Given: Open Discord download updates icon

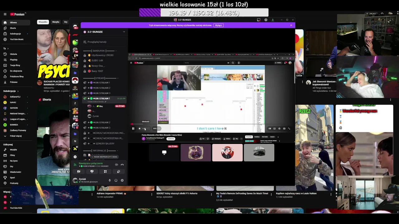Looking at the screenshot, I should click(x=273, y=20).
